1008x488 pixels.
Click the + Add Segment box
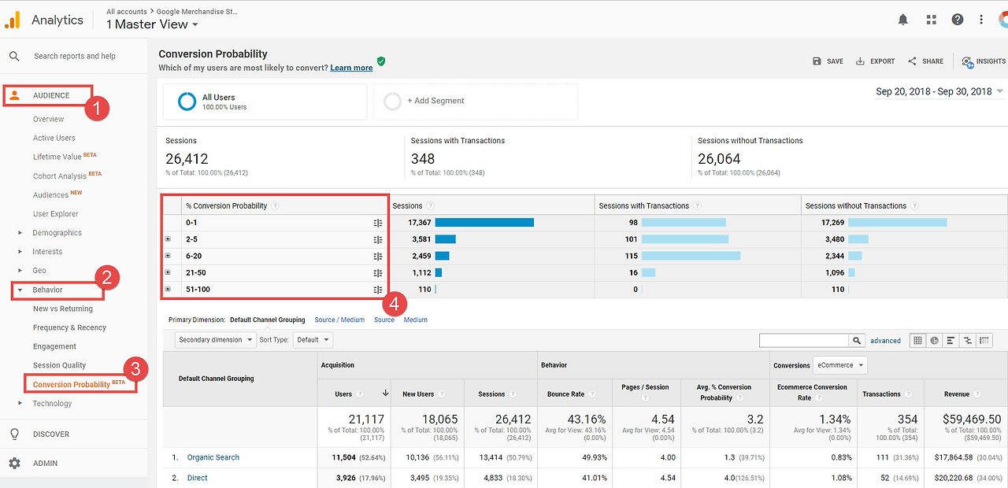click(476, 102)
